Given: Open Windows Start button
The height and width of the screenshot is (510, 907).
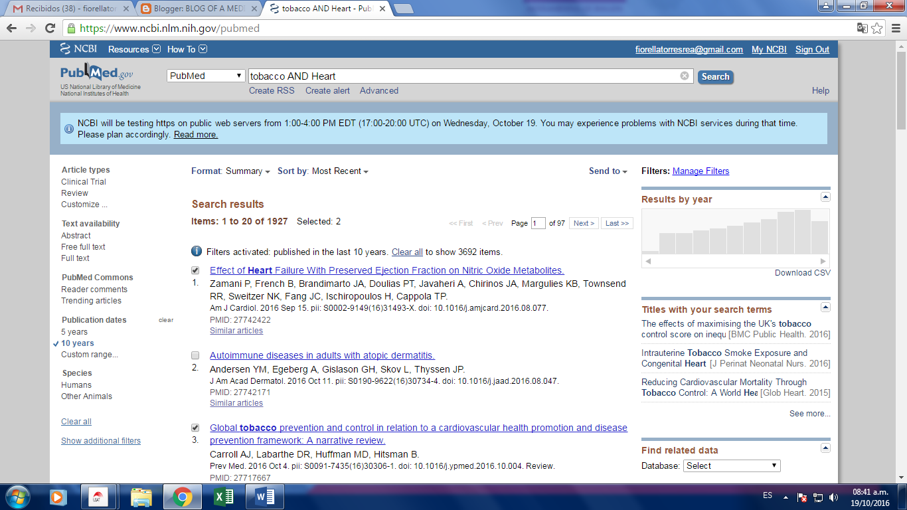Looking at the screenshot, I should coord(17,497).
